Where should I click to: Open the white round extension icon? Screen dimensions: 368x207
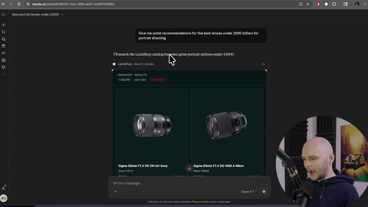(326, 4)
